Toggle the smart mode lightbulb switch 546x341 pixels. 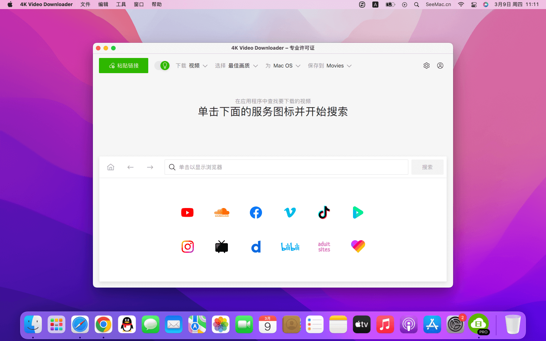tap(162, 66)
